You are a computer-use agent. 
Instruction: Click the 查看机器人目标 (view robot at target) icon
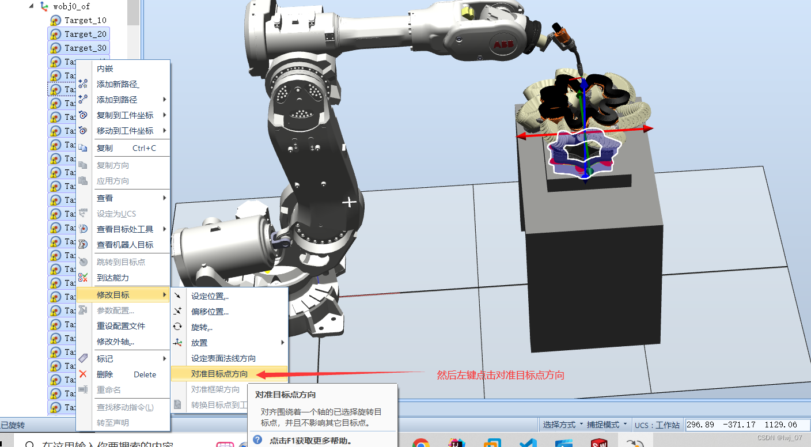(83, 245)
